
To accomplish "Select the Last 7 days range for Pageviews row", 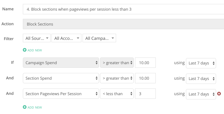I will pos(201,94).
